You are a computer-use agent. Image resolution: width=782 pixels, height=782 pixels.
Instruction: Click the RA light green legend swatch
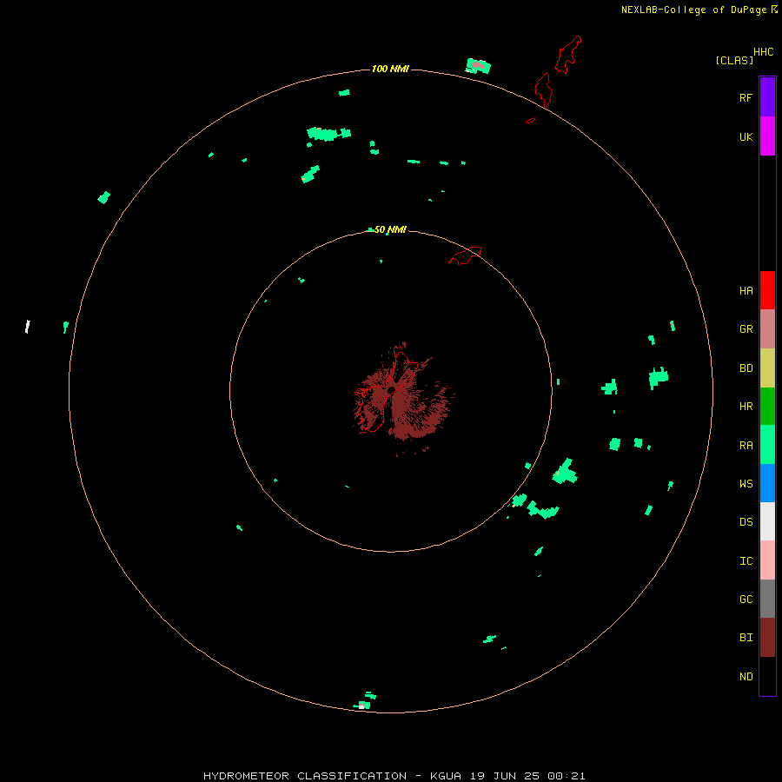pos(767,445)
